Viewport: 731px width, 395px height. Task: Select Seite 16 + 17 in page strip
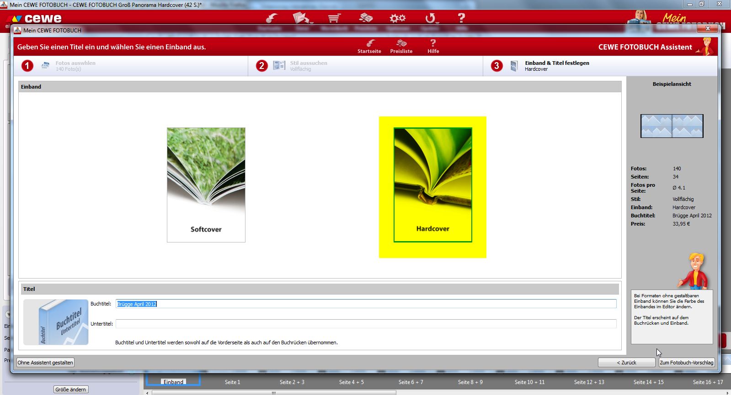(x=708, y=382)
